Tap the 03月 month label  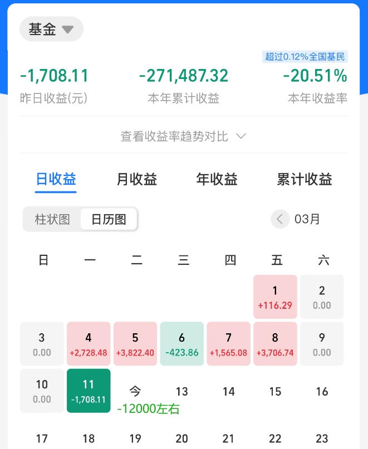coord(307,219)
